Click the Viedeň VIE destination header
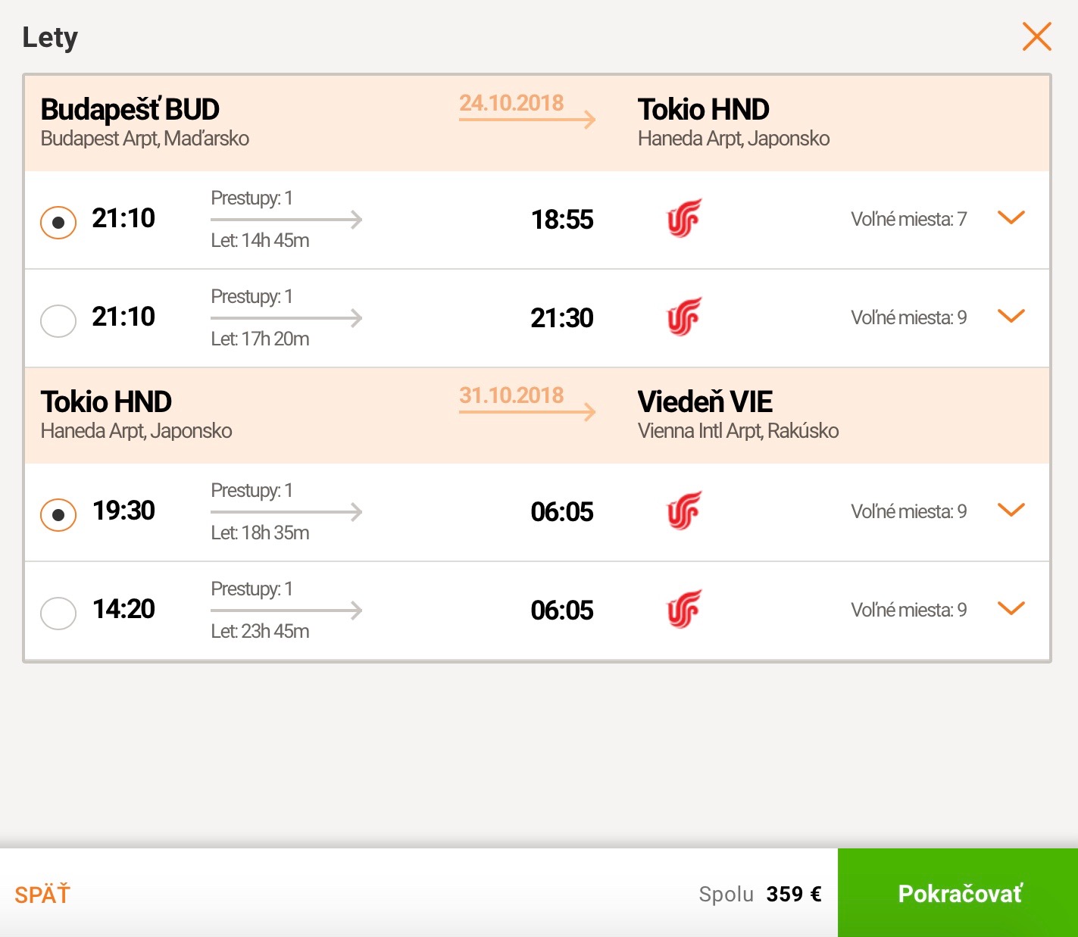Screen dimensions: 1078x937 705,401
